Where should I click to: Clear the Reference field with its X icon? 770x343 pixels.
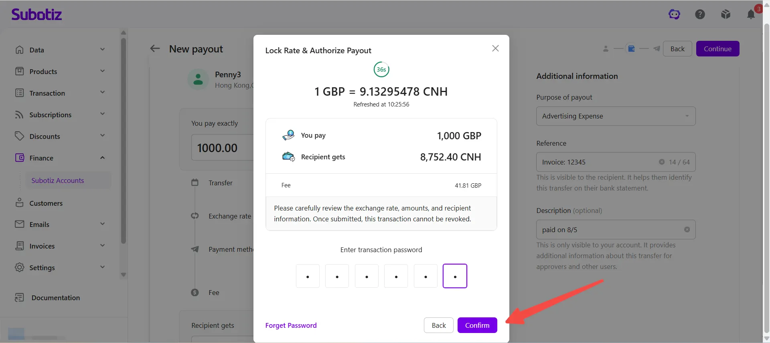pos(662,162)
